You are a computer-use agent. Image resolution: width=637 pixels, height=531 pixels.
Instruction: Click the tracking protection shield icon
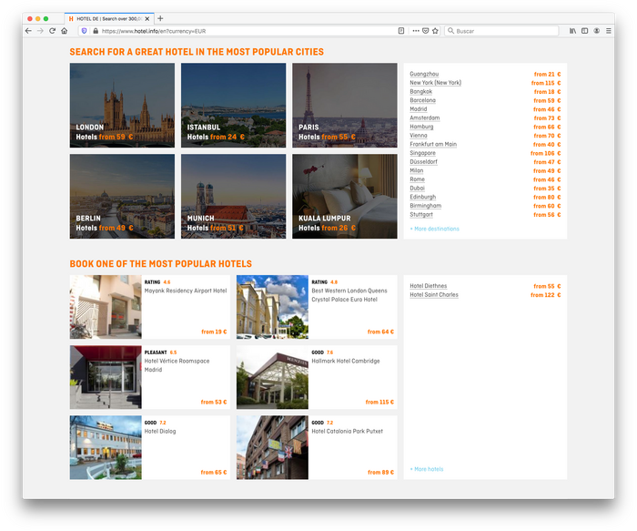pyautogui.click(x=84, y=31)
